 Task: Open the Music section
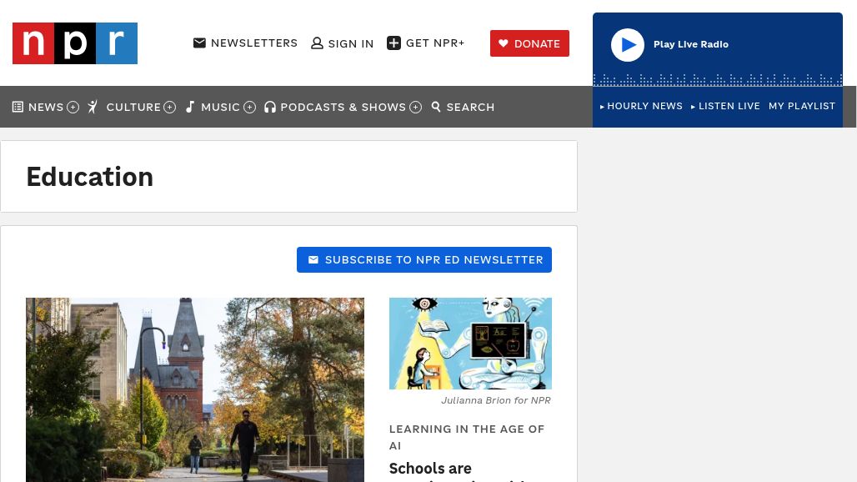tap(220, 107)
